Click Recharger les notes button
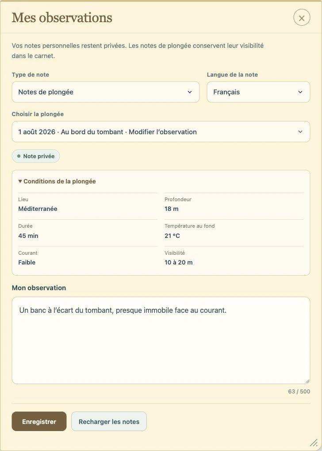 point(109,421)
